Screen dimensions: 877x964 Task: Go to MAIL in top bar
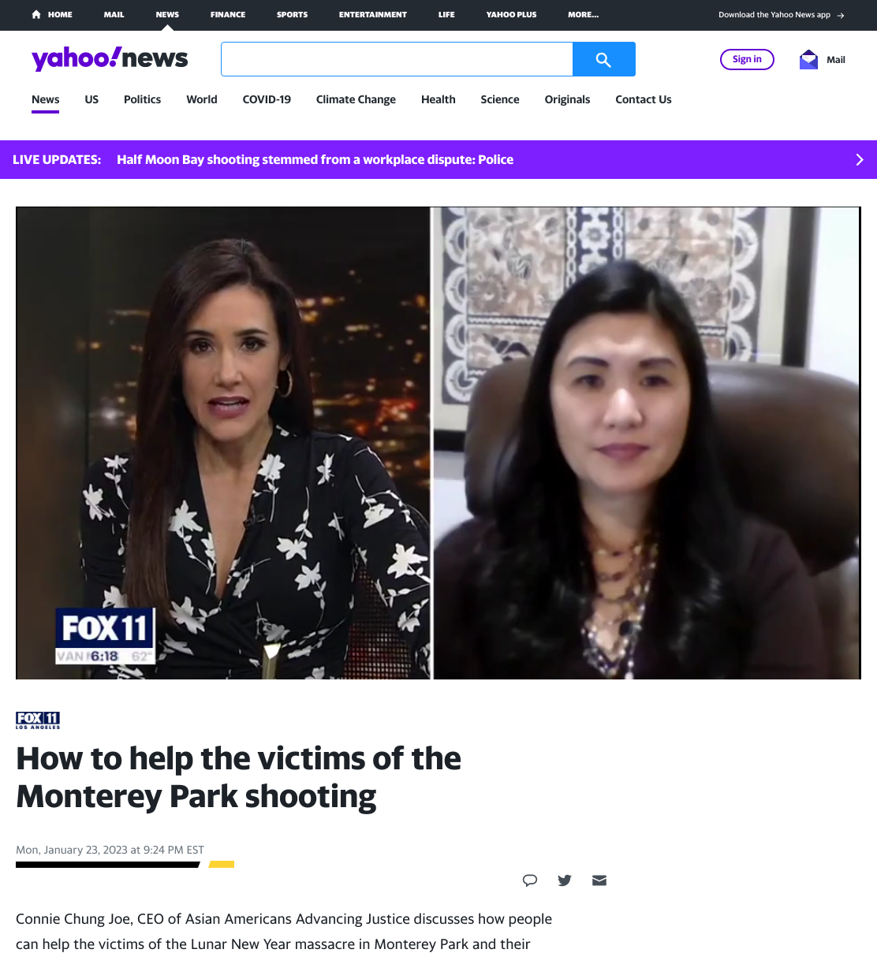click(x=114, y=14)
